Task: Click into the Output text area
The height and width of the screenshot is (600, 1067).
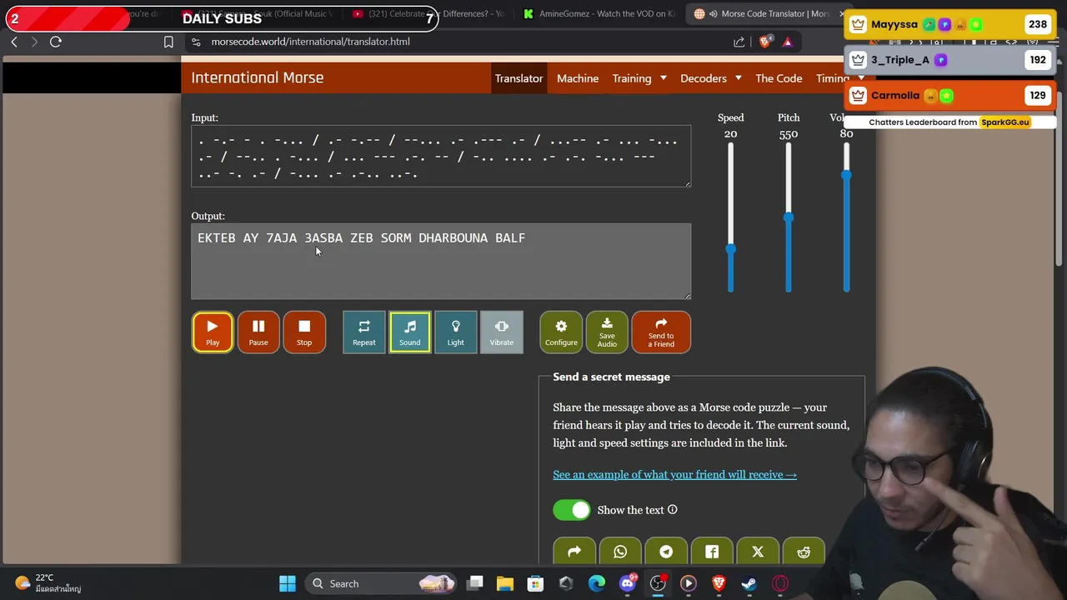Action: 441,261
